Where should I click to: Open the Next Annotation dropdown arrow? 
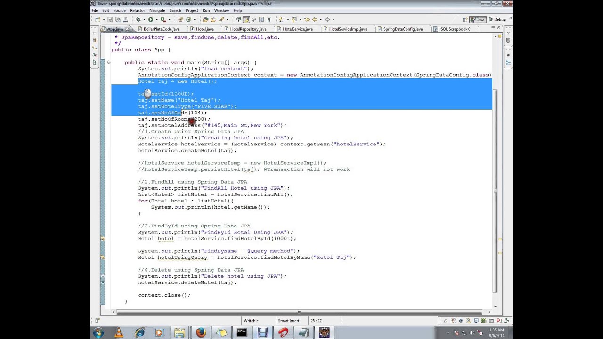click(x=287, y=19)
